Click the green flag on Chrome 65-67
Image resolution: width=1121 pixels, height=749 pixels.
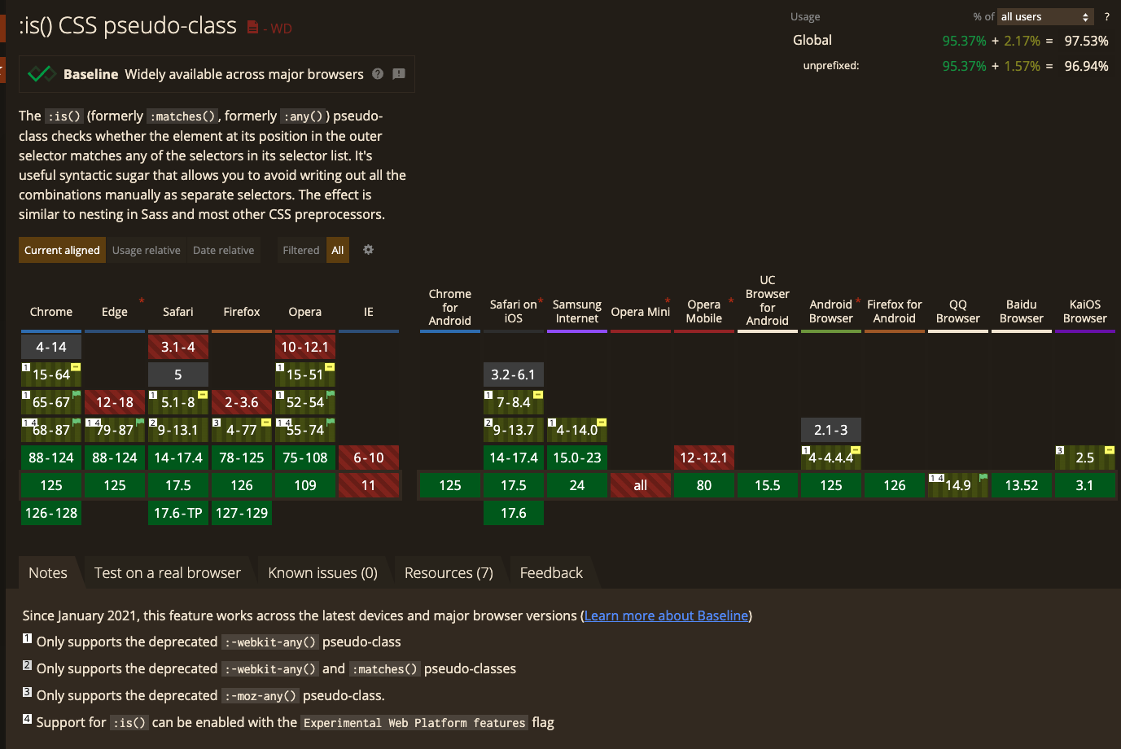[77, 395]
